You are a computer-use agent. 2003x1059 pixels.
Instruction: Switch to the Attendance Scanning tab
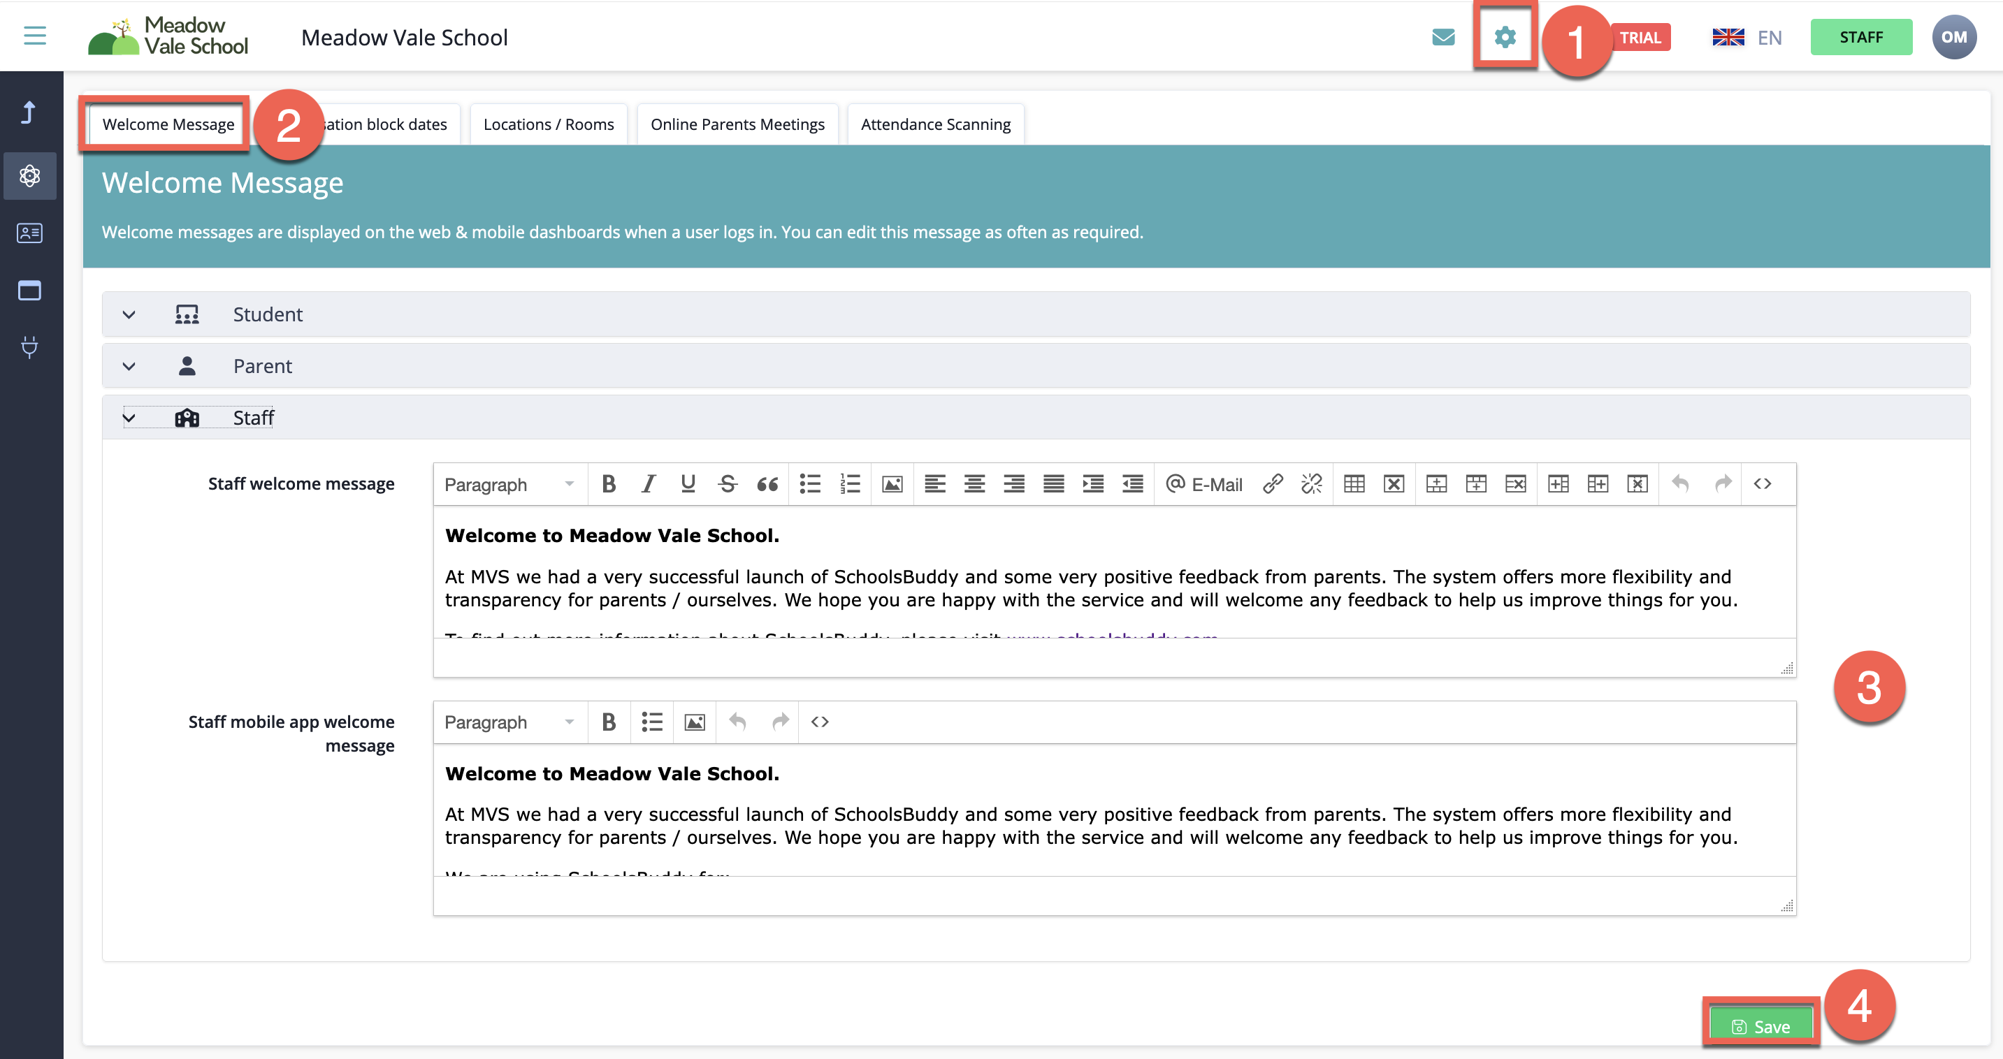(935, 124)
